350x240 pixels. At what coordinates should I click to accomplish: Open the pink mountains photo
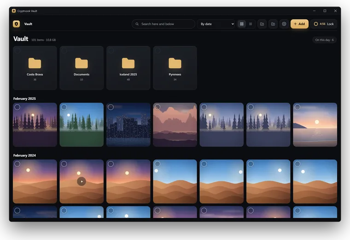point(175,125)
